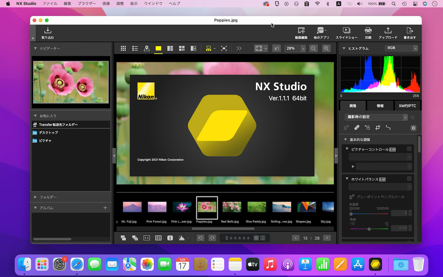Click the 印刷 print icon
The height and width of the screenshot is (277, 443).
(x=368, y=30)
